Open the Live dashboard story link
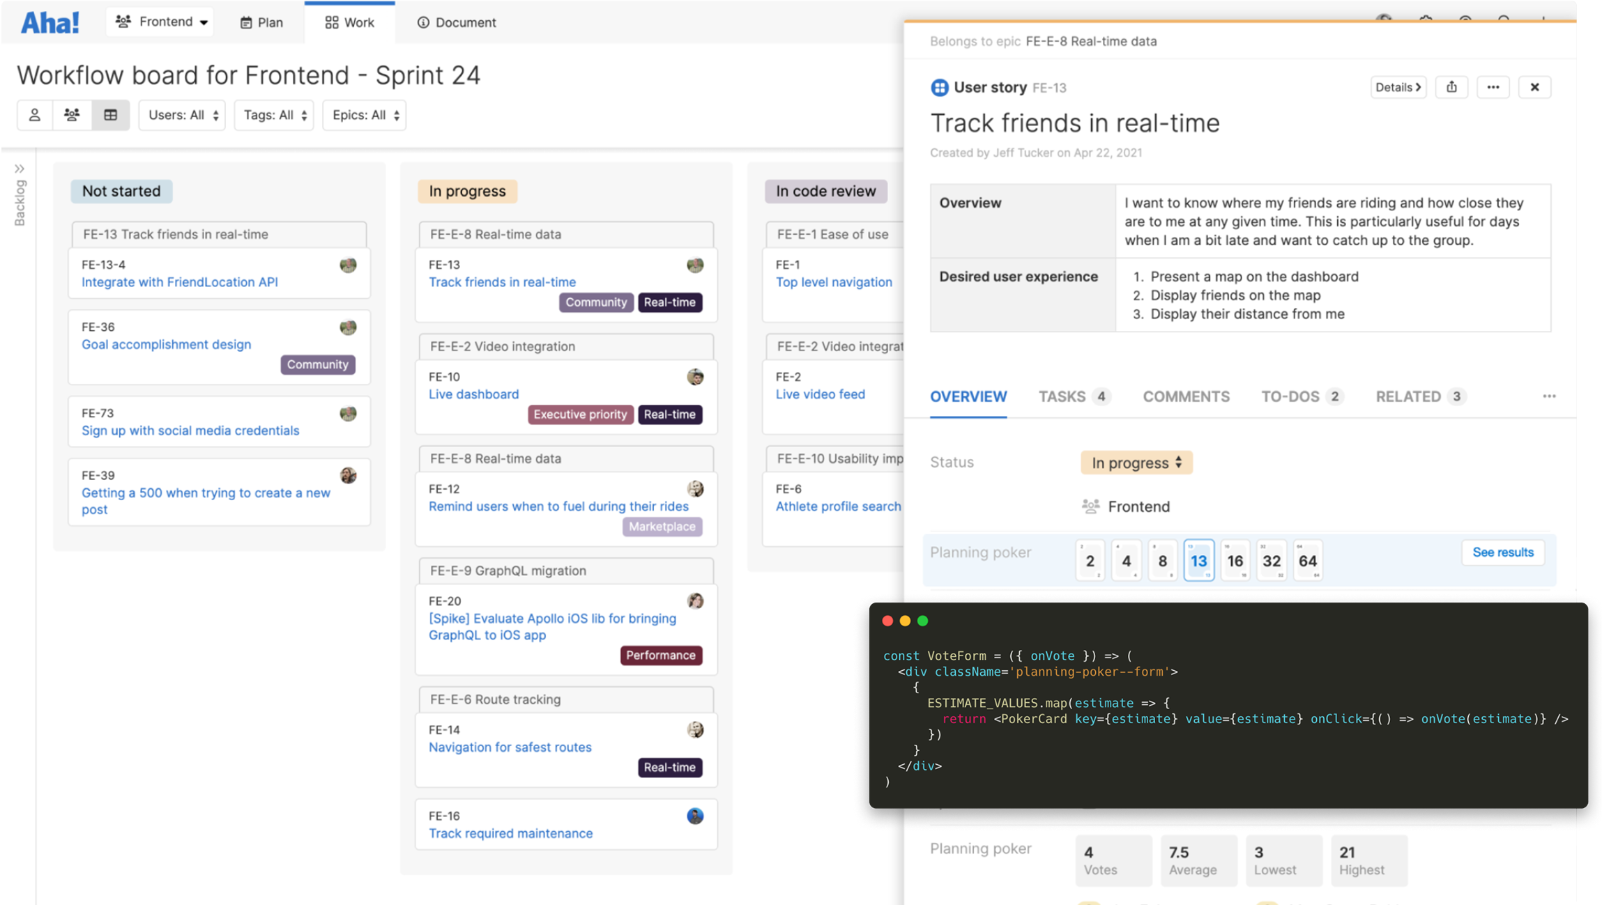Image resolution: width=1602 pixels, height=907 pixels. click(x=473, y=394)
